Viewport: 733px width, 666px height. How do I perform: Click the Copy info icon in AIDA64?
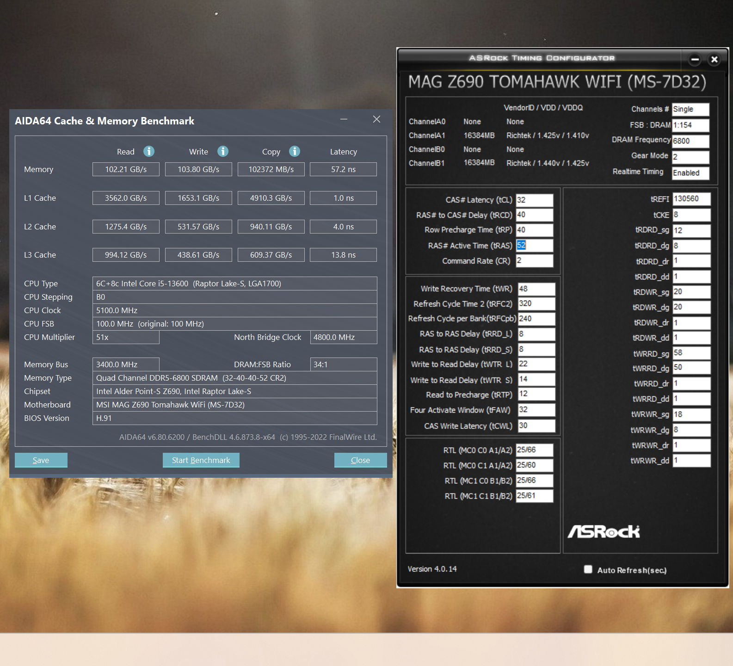(x=295, y=151)
